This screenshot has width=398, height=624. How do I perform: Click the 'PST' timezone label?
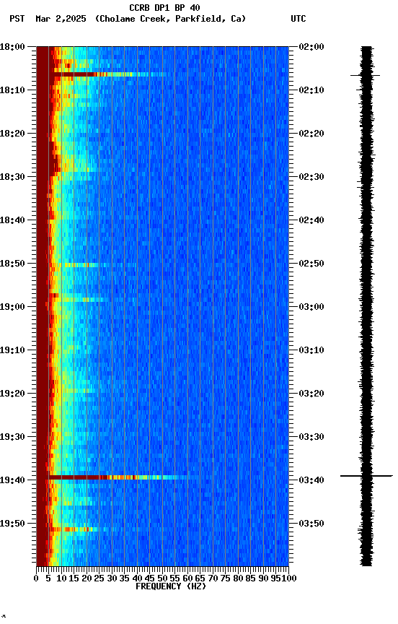17,19
